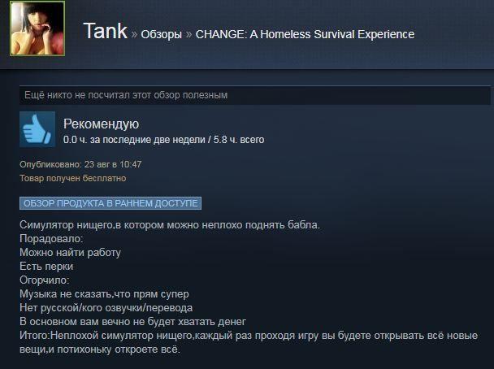Select the Рекомендую heading text
This screenshot has width=494, height=369.
(101, 124)
